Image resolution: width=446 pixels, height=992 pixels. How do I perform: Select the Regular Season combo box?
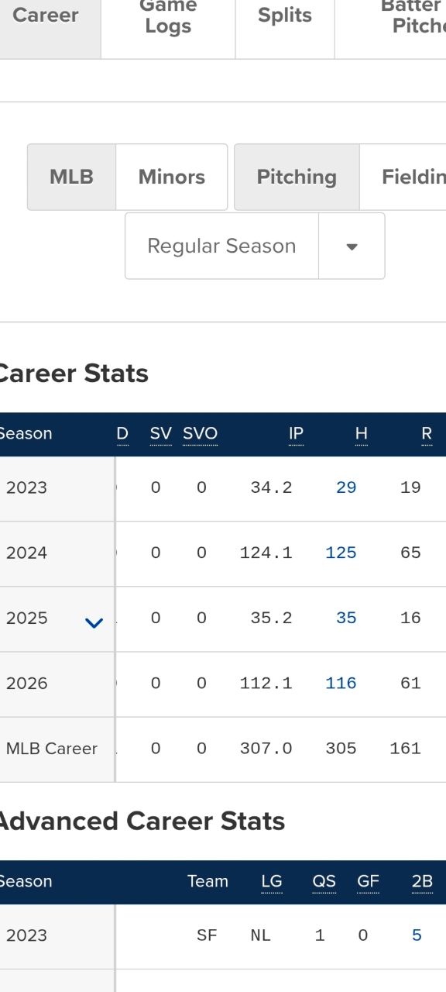point(255,246)
